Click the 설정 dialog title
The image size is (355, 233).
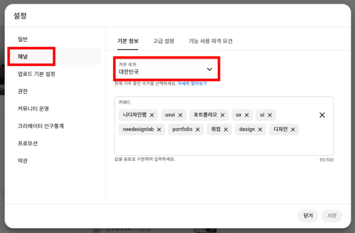tap(20, 16)
